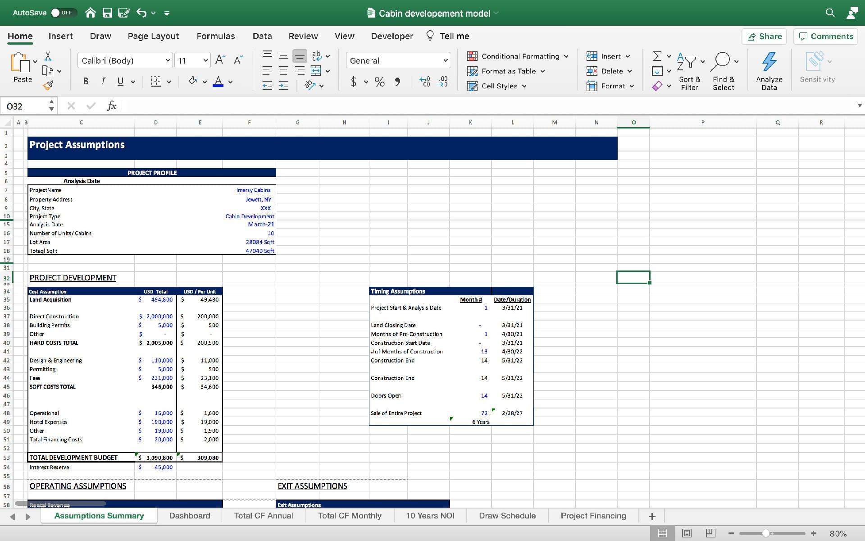The width and height of the screenshot is (865, 541).
Task: Select the Format Painter brush
Action: 48,85
